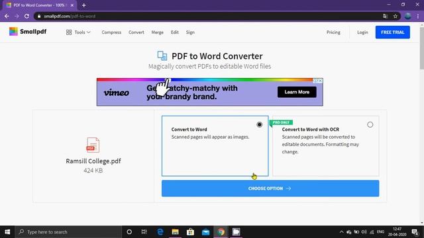This screenshot has height=238, width=424.
Task: Open Cortana from the taskbar
Action: click(x=129, y=232)
